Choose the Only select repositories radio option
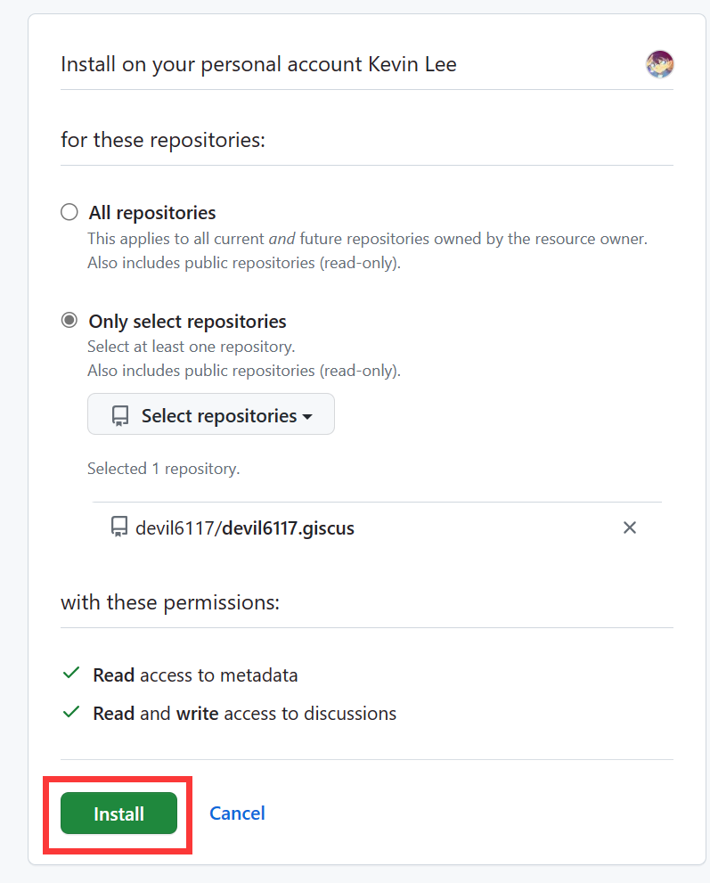The width and height of the screenshot is (710, 883). [69, 321]
